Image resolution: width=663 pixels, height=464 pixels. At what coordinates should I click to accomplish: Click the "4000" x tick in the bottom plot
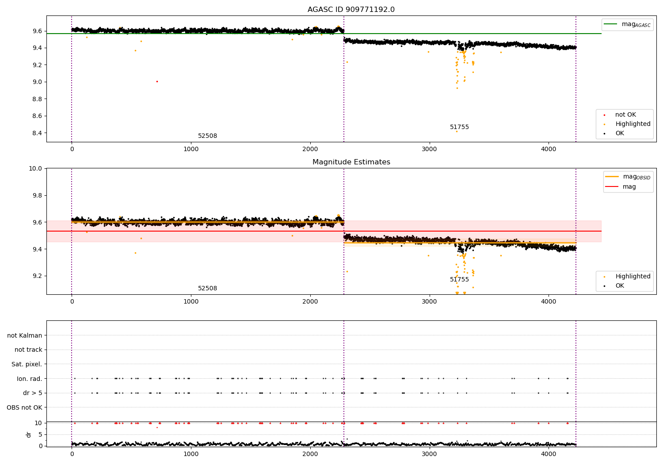tap(549, 454)
